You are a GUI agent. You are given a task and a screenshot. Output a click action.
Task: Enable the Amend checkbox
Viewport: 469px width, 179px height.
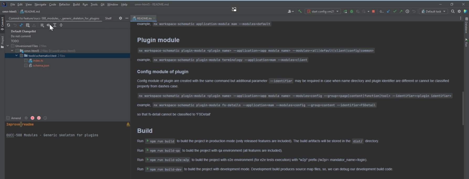point(8,118)
